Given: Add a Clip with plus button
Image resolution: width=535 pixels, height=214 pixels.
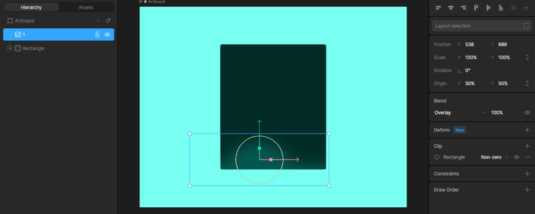Looking at the screenshot, I should [527, 146].
